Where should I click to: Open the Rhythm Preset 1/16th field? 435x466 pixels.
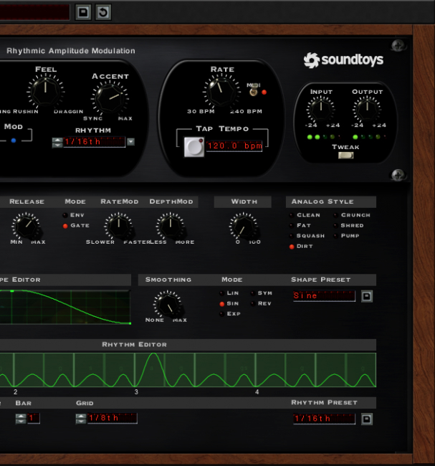(x=324, y=419)
